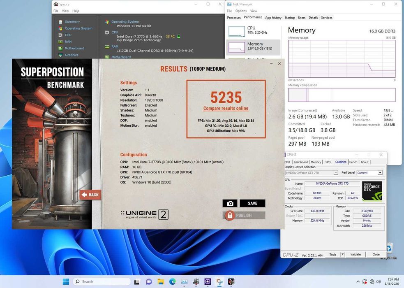Select Operating System in Speccy sidebar
404x288 pixels.
[x=78, y=28]
